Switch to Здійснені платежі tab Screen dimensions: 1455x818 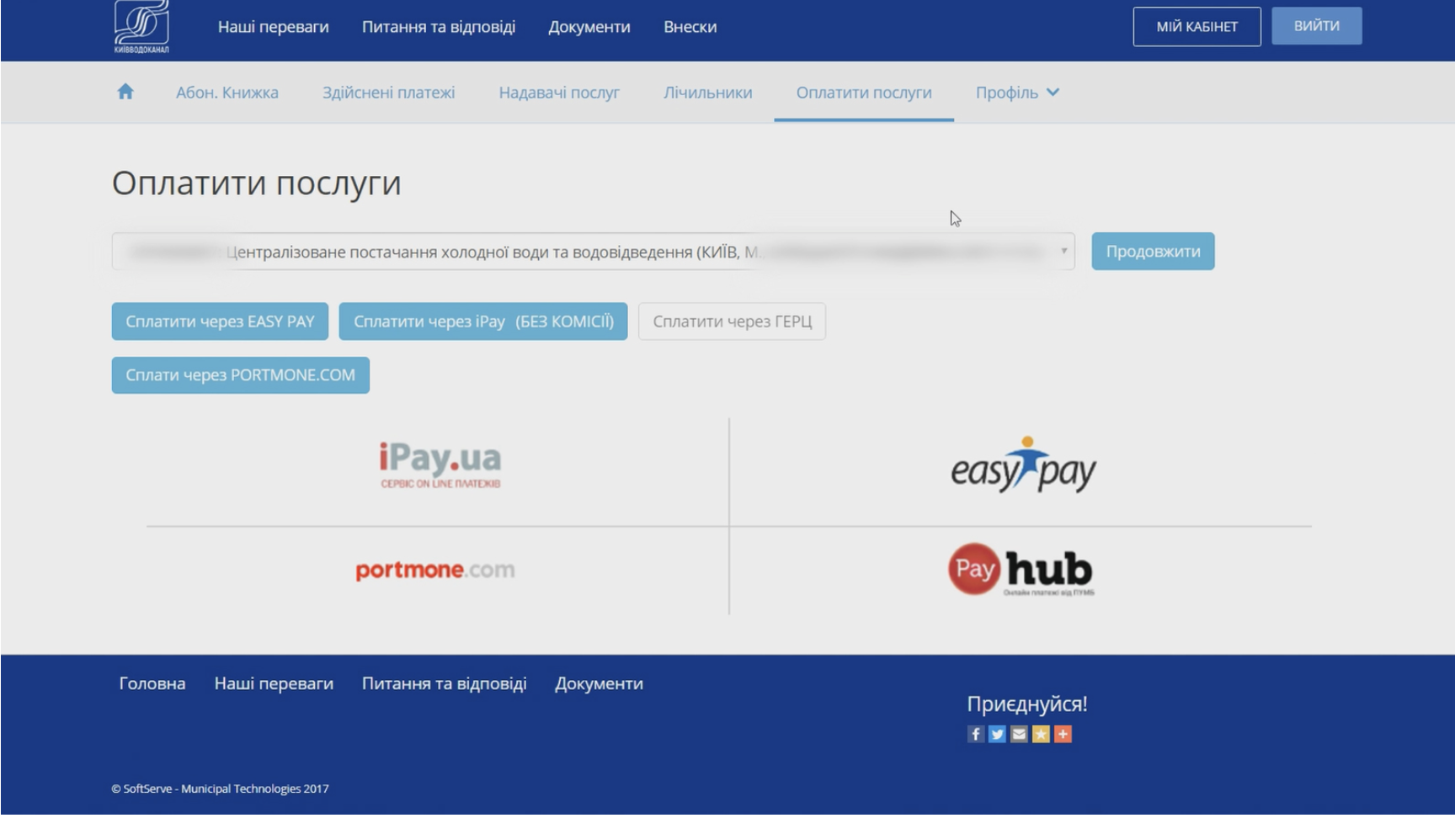[388, 93]
